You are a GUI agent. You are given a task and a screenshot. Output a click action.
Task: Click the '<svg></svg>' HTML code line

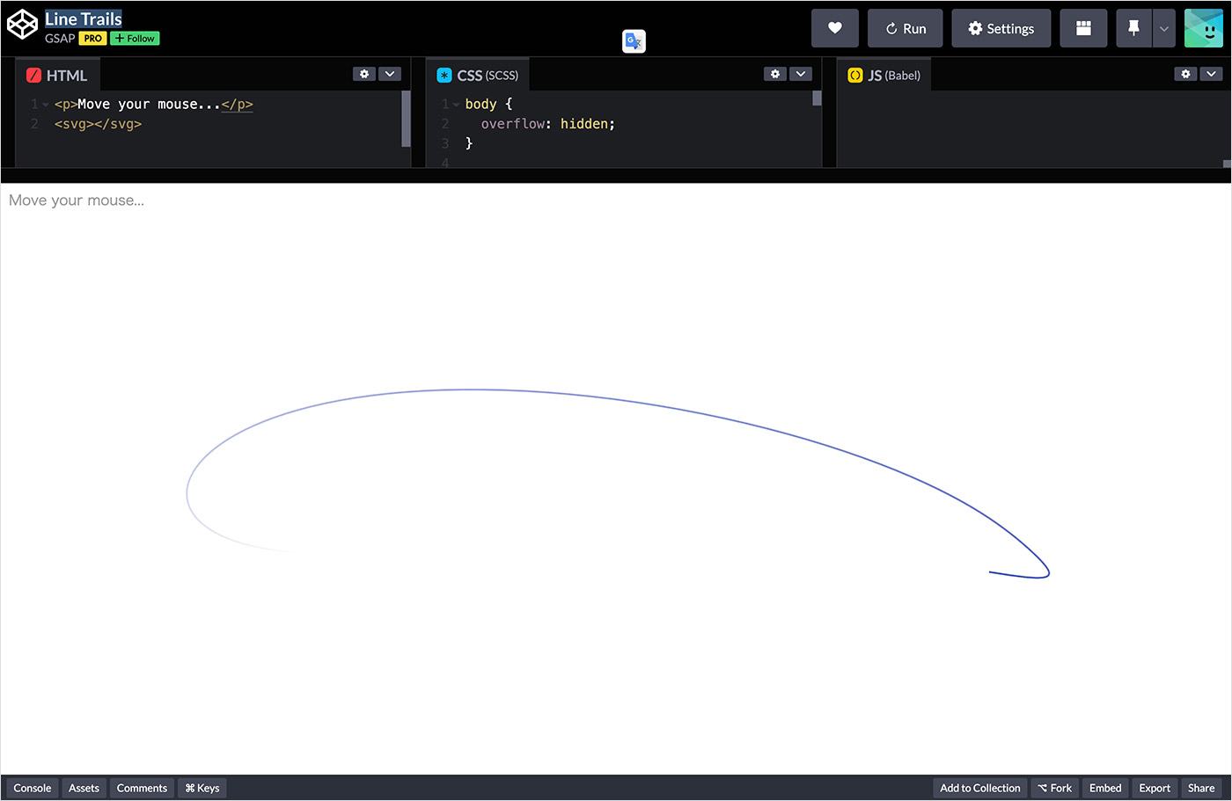click(98, 124)
